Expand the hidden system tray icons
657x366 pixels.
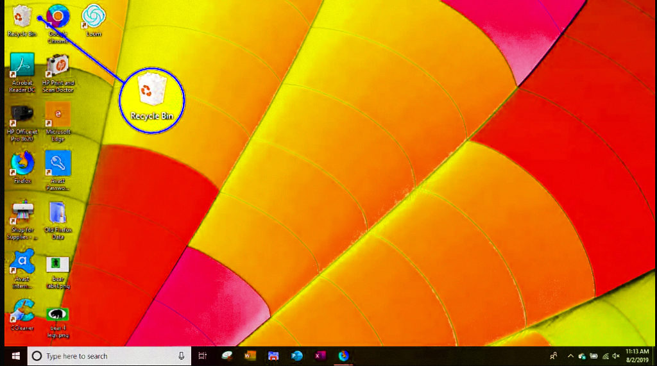(x=570, y=356)
